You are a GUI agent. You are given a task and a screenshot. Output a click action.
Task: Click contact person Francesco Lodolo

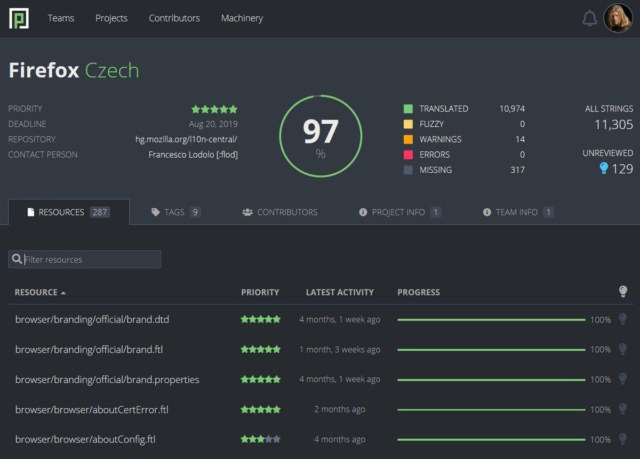click(193, 155)
